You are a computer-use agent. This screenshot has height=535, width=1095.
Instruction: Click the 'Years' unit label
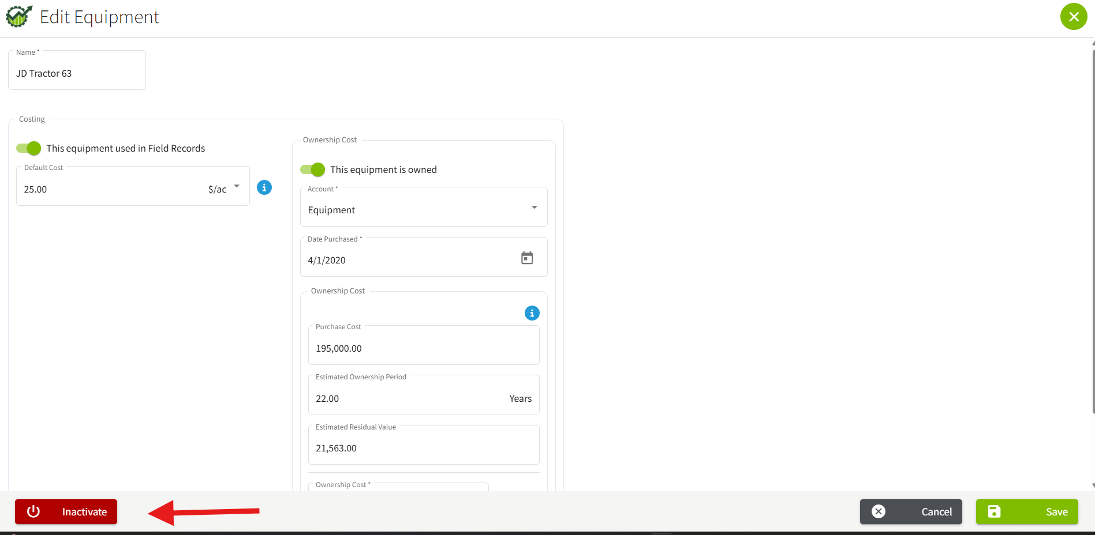520,398
